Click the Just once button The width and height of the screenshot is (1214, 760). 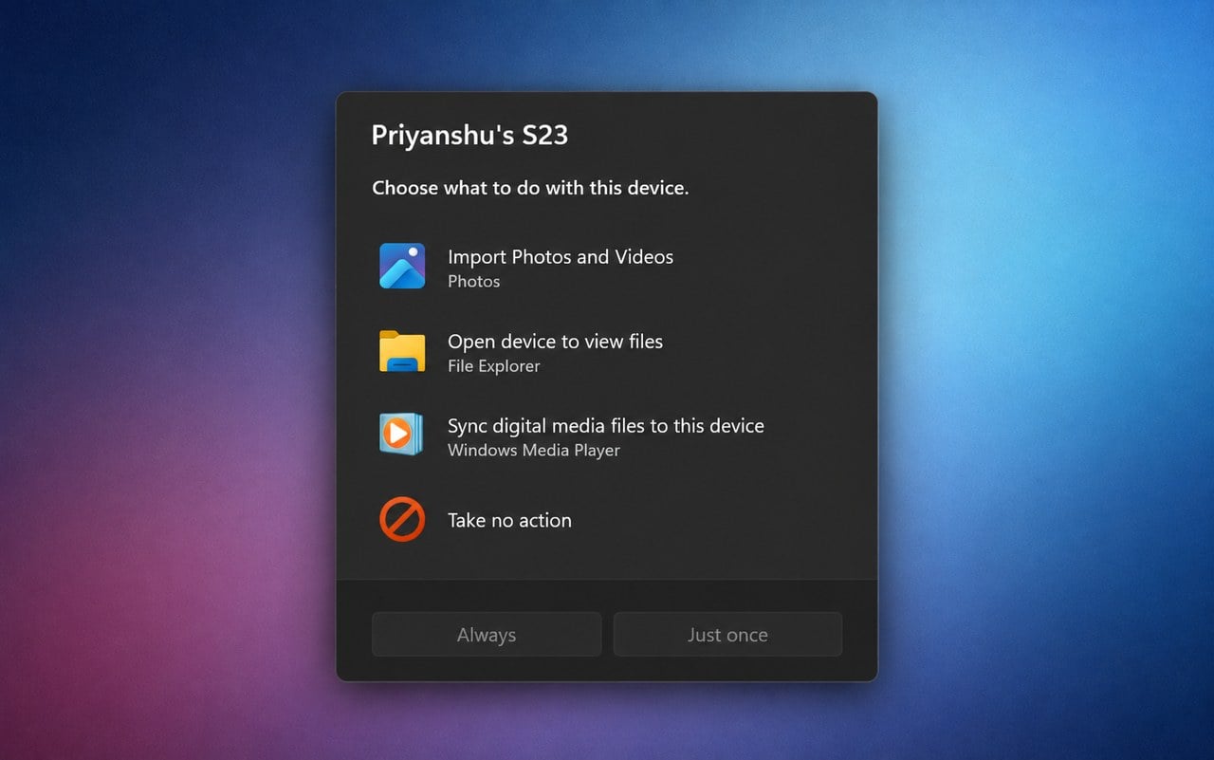[727, 635]
